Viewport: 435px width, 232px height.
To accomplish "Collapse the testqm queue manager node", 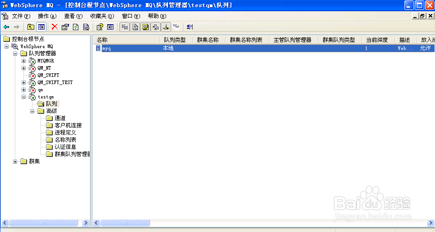I will click(23, 97).
